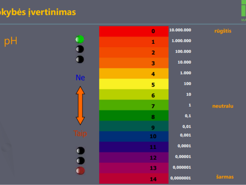246x185 pixels.
Task: Select the blue pH 10 band
Action: coord(134,137)
